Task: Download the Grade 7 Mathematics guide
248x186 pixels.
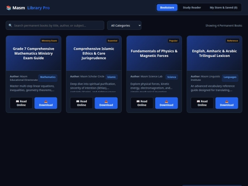Action: (x=46, y=103)
